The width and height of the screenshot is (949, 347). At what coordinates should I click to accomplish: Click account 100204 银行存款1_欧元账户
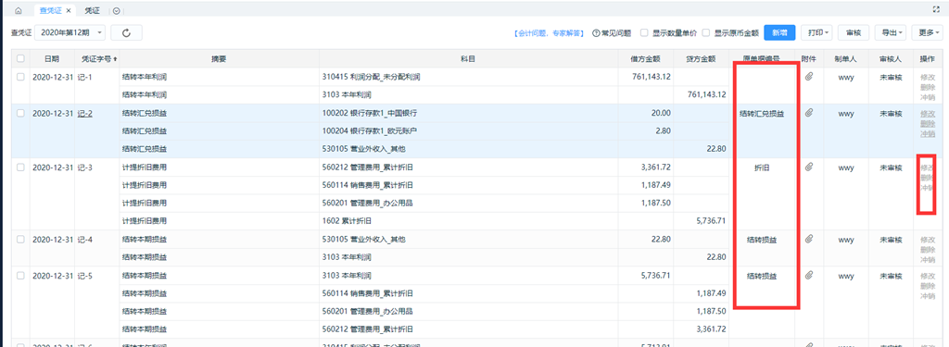point(371,131)
